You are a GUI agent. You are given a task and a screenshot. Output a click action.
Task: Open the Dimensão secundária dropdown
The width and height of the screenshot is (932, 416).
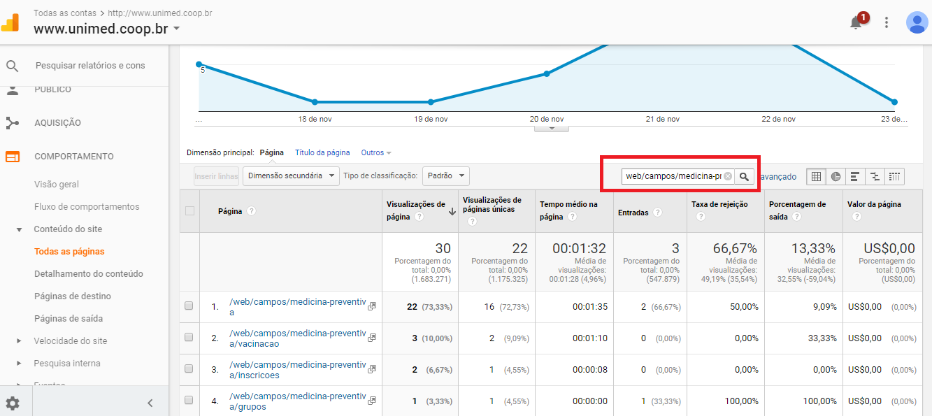tap(291, 176)
